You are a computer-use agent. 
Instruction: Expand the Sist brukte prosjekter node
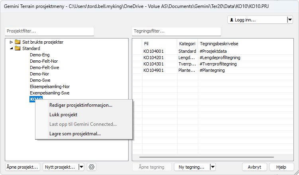coord(11,42)
